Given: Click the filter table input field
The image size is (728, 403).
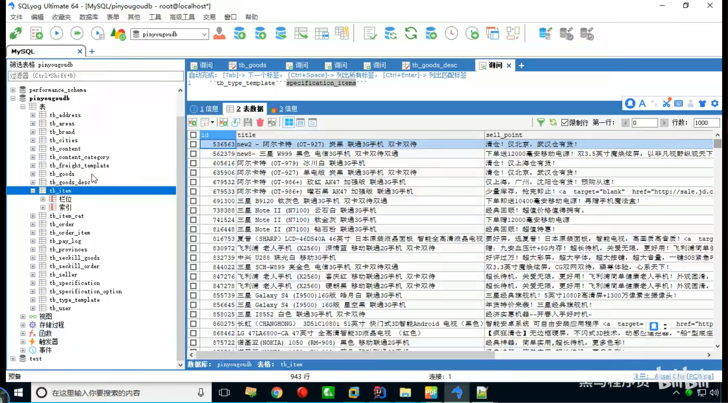Looking at the screenshot, I should coord(96,76).
